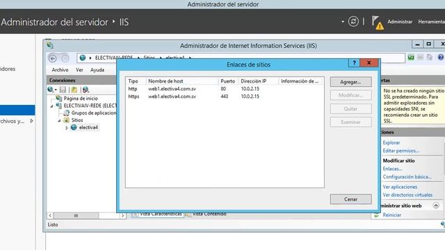Switch to Vista Contenido tab
Viewport: 445px width, 250px height.
tap(206, 214)
